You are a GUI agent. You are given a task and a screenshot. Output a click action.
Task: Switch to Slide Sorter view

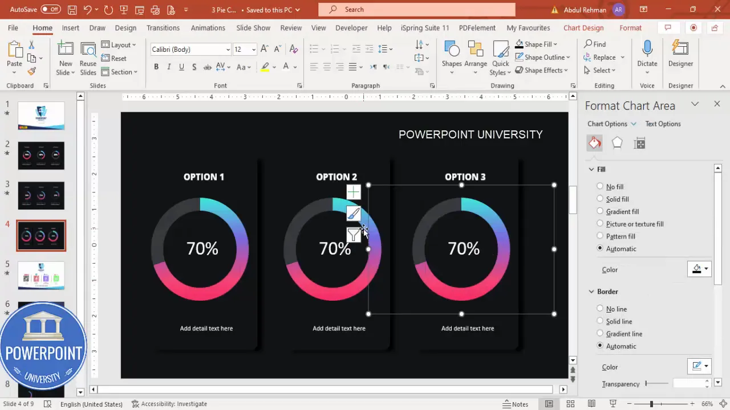570,404
